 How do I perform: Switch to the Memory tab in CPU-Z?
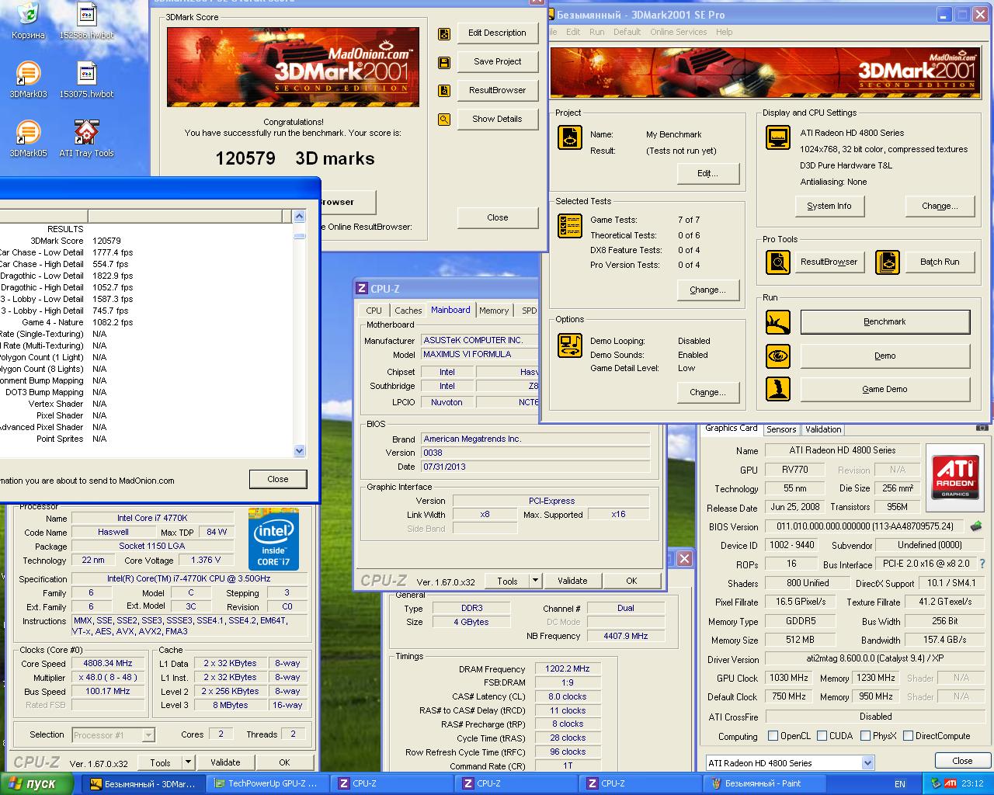(494, 311)
